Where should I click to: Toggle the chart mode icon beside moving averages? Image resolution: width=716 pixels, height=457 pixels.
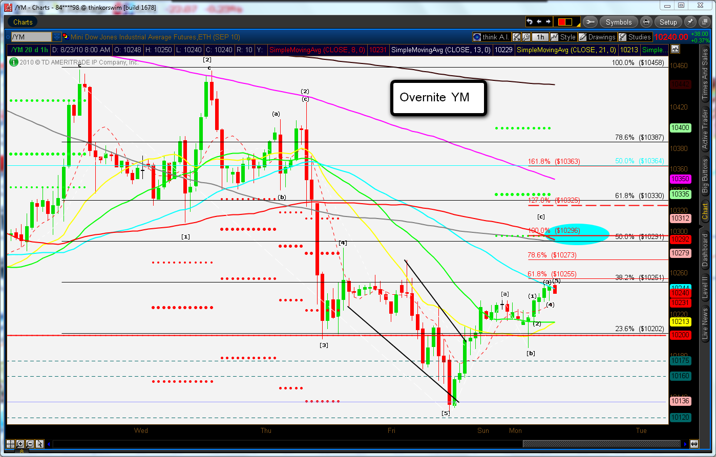coord(675,50)
